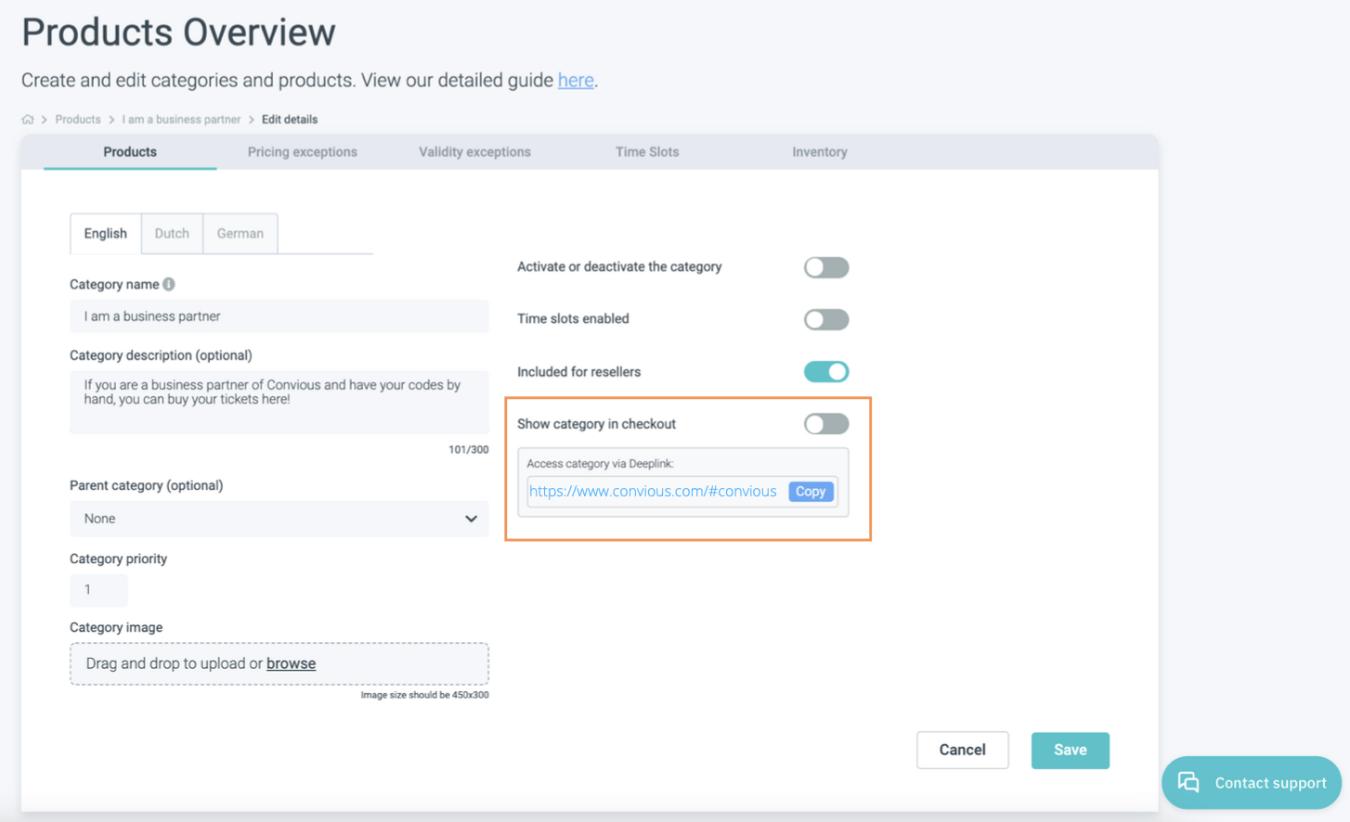
Task: Open the Parent category dropdown
Action: (x=279, y=519)
